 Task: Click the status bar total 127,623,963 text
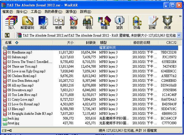[128, 130]
